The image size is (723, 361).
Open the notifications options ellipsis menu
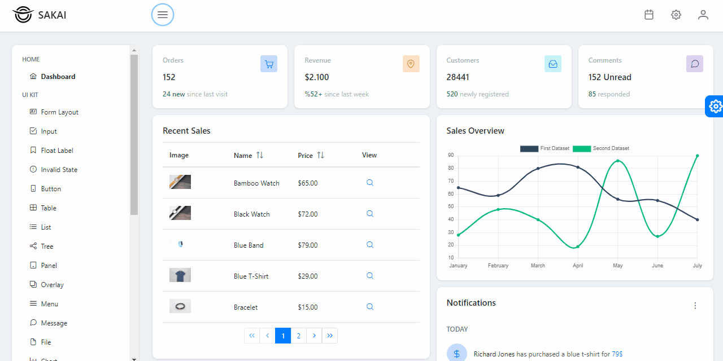[x=695, y=305]
